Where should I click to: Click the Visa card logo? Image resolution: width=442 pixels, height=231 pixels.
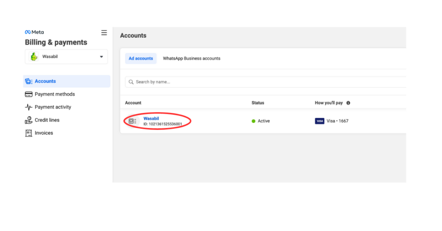click(x=319, y=121)
